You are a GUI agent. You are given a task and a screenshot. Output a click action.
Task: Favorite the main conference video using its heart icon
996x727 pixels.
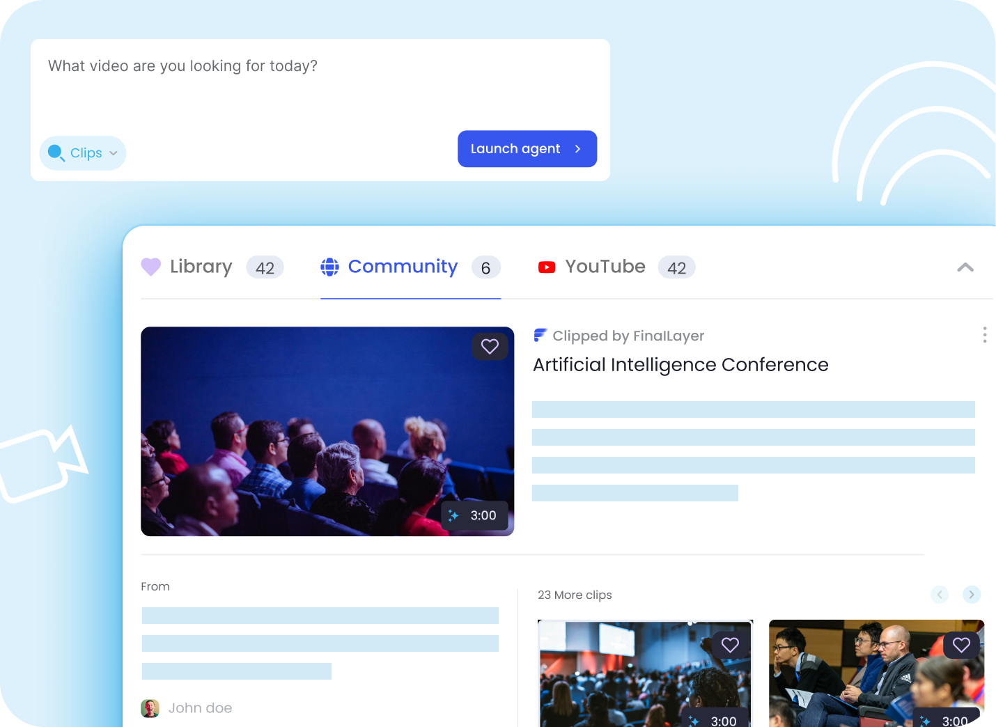(490, 346)
